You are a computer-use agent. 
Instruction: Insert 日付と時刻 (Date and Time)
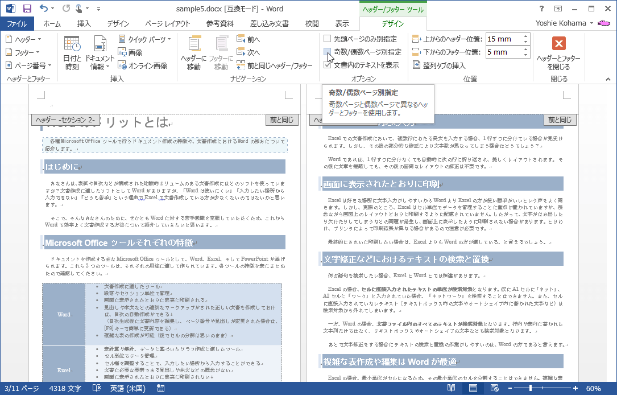pos(72,53)
